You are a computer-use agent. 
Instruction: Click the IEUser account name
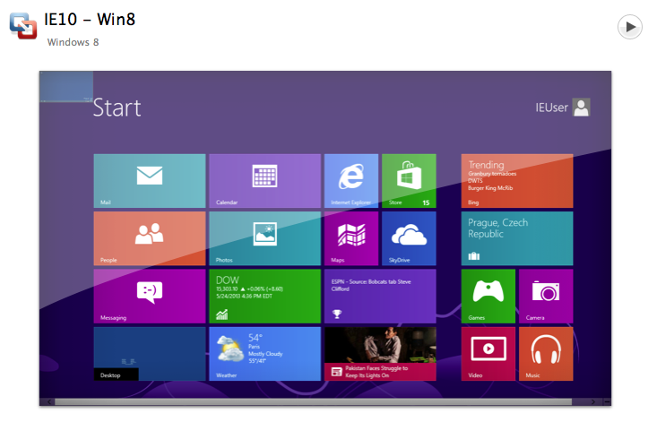(552, 108)
